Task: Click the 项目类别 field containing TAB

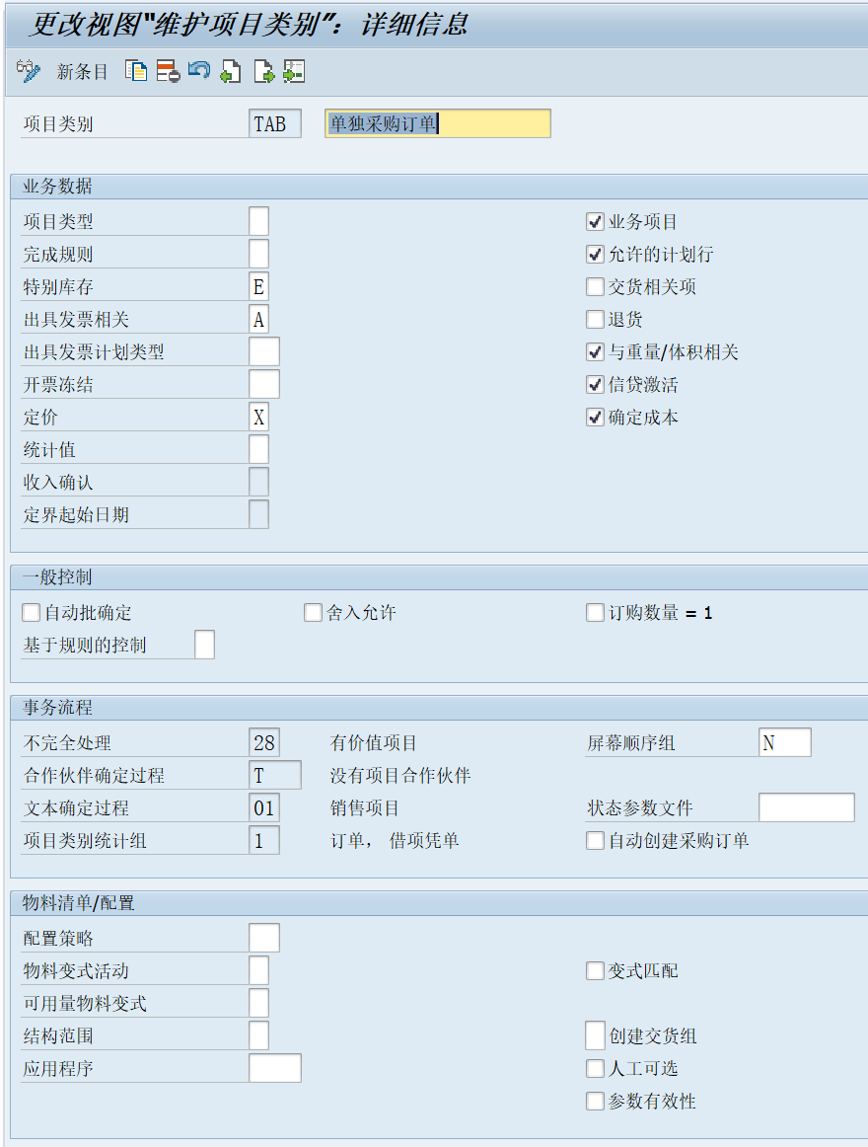Action: [x=275, y=123]
